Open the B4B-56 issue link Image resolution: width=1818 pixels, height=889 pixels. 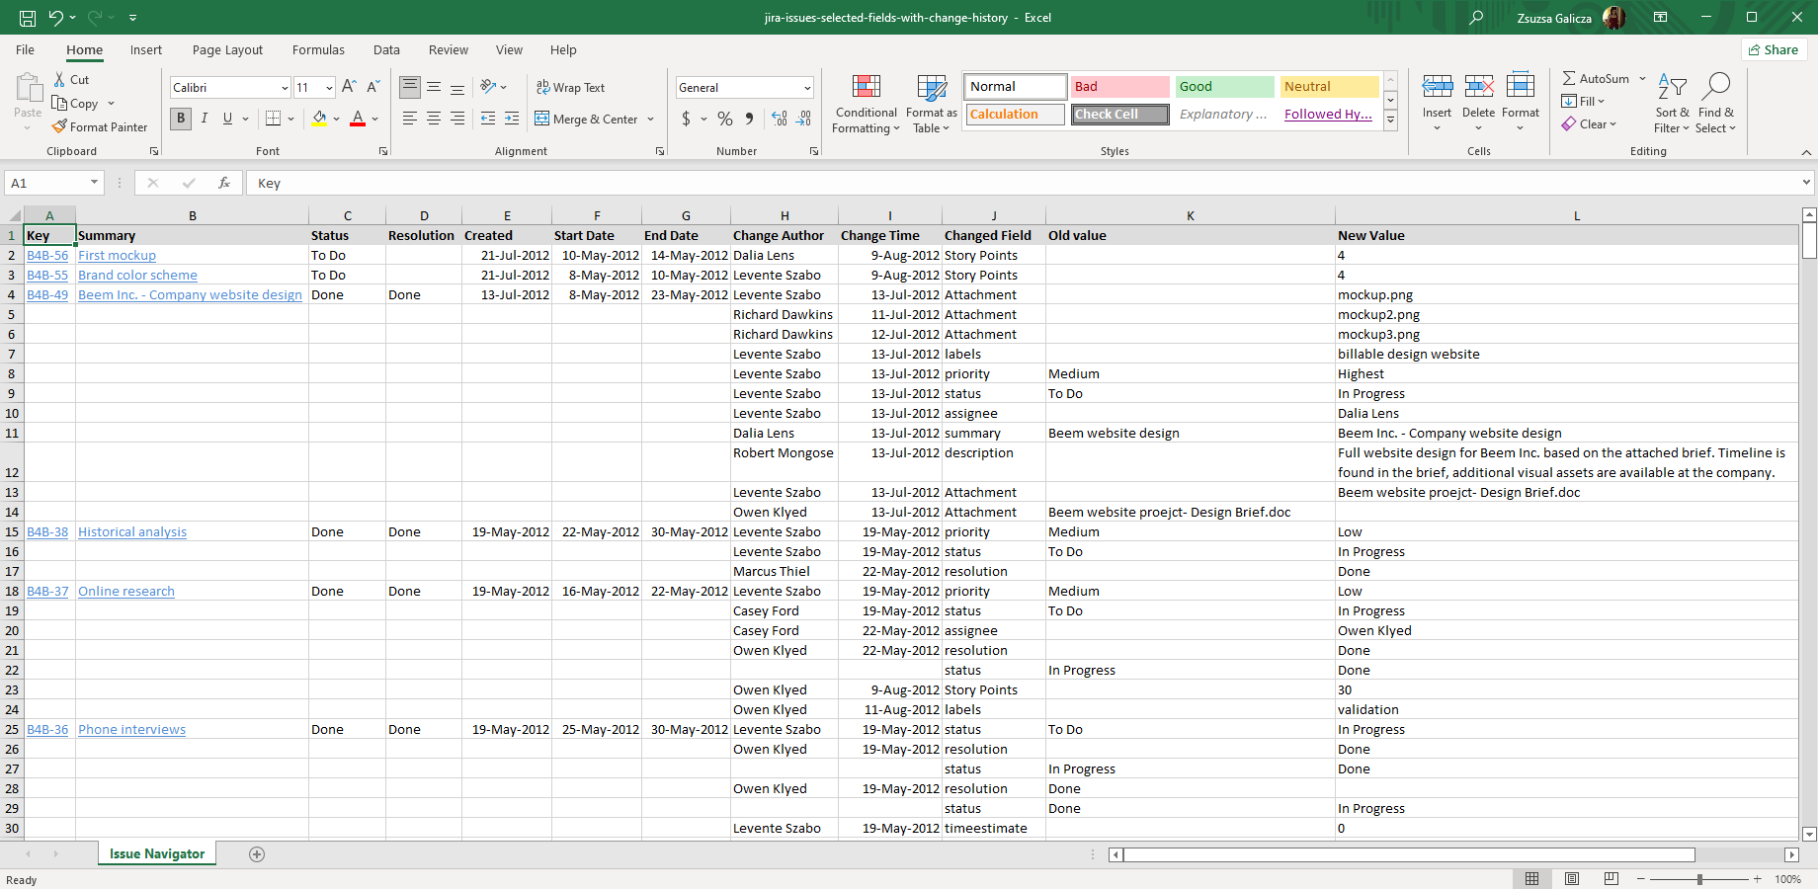[47, 255]
